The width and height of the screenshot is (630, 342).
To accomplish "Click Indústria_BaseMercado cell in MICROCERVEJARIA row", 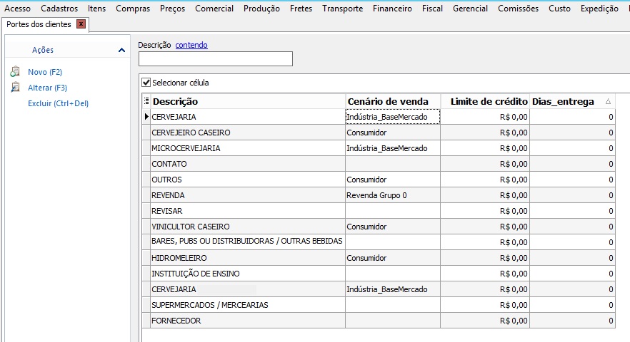I will [x=393, y=148].
